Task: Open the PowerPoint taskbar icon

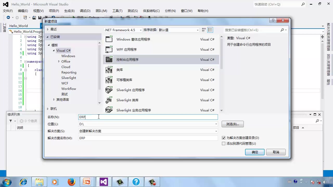Action: (x=87, y=182)
